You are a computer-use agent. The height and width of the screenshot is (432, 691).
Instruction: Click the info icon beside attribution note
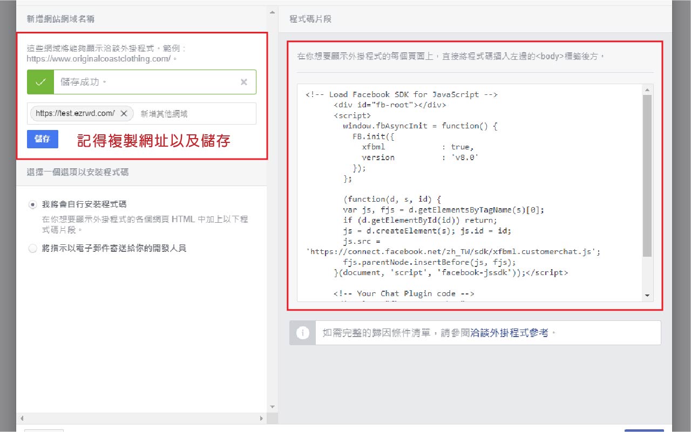tap(303, 333)
